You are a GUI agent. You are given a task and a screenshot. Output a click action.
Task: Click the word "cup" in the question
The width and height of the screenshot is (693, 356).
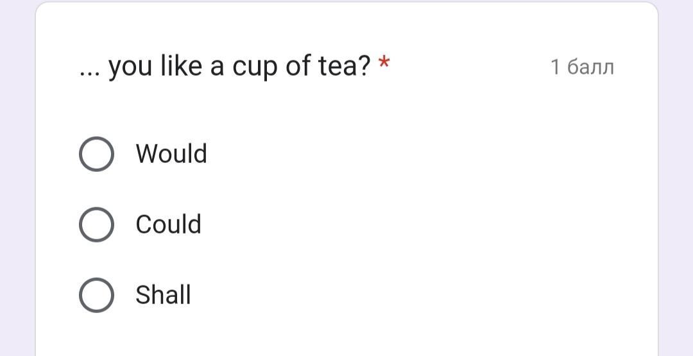click(x=254, y=67)
